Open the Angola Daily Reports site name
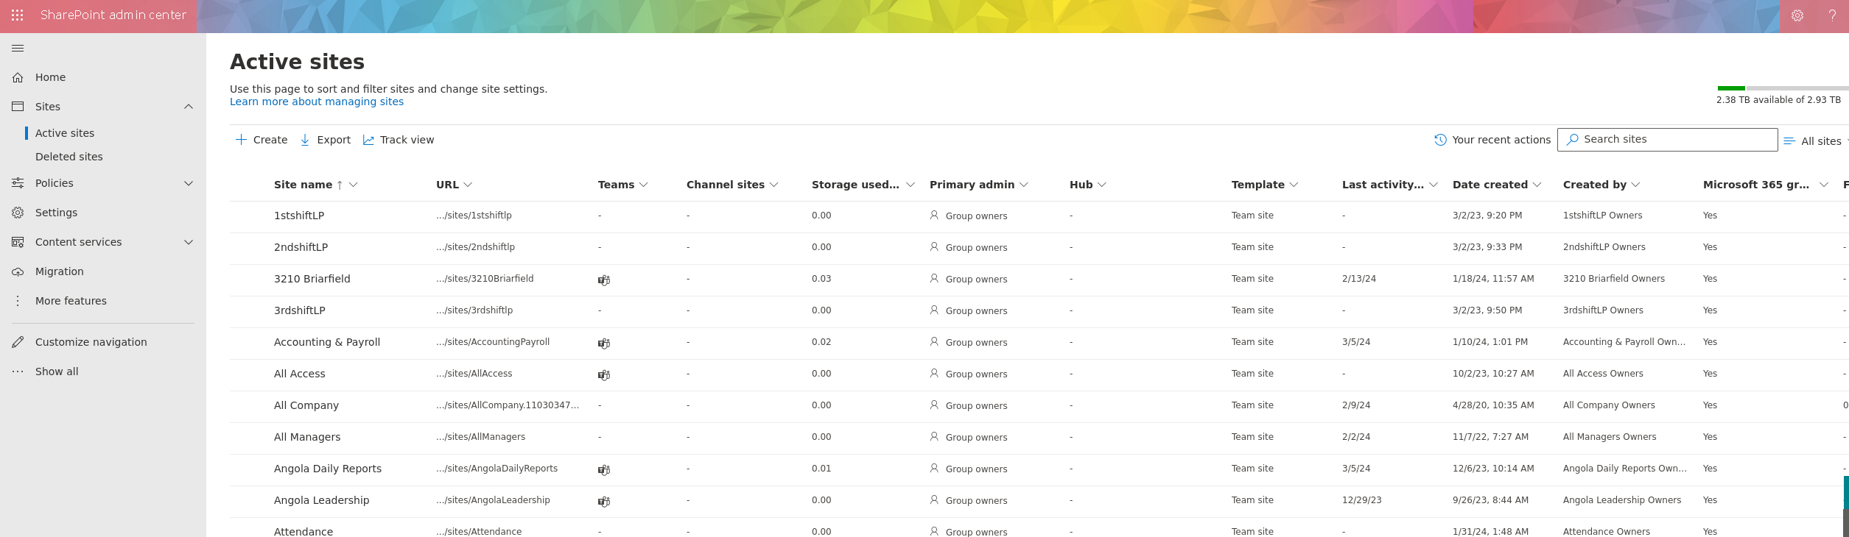1849x537 pixels. (328, 469)
